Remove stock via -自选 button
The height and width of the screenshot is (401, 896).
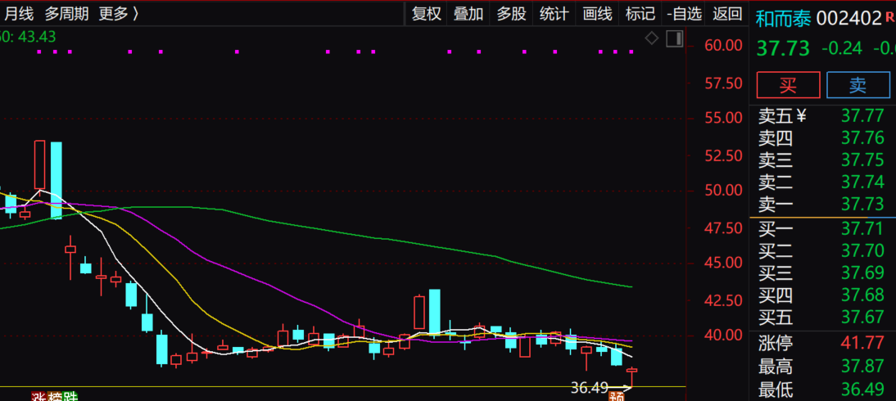(x=683, y=14)
